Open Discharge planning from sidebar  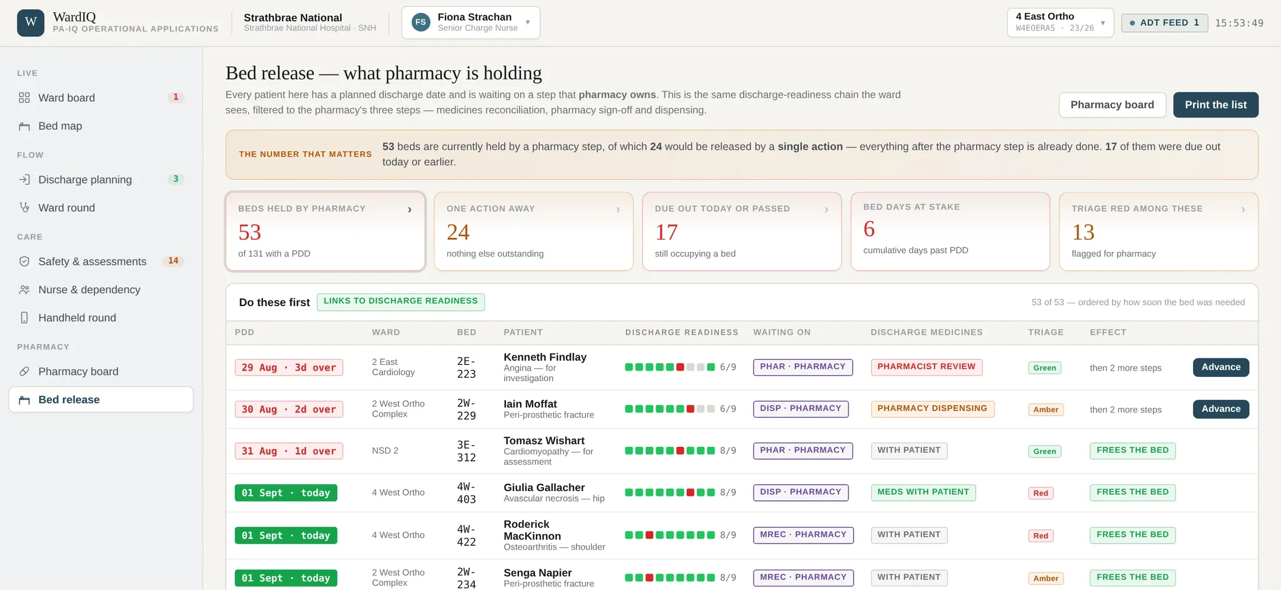pos(101,180)
